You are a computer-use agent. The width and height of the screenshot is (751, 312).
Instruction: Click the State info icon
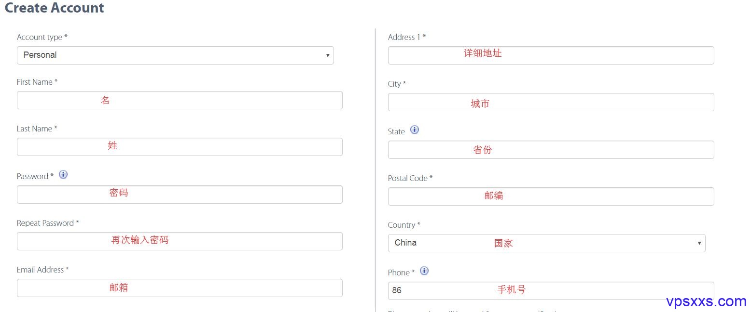pyautogui.click(x=415, y=130)
